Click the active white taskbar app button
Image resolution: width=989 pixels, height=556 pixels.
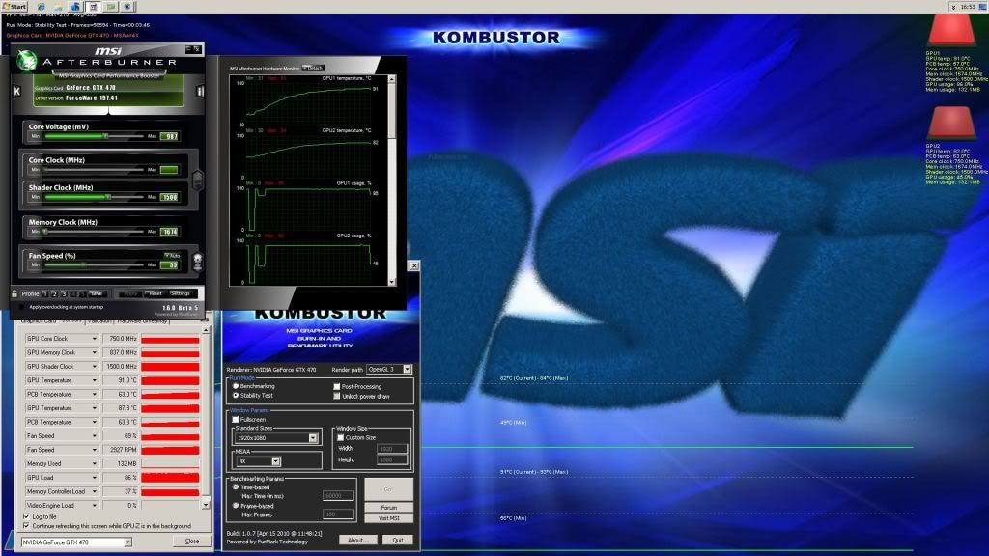pyautogui.click(x=94, y=7)
